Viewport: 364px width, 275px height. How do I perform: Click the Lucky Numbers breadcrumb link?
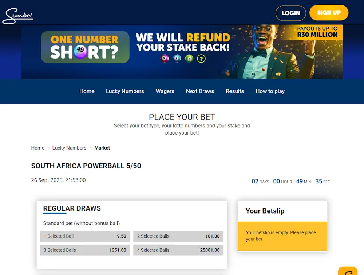[x=69, y=148]
